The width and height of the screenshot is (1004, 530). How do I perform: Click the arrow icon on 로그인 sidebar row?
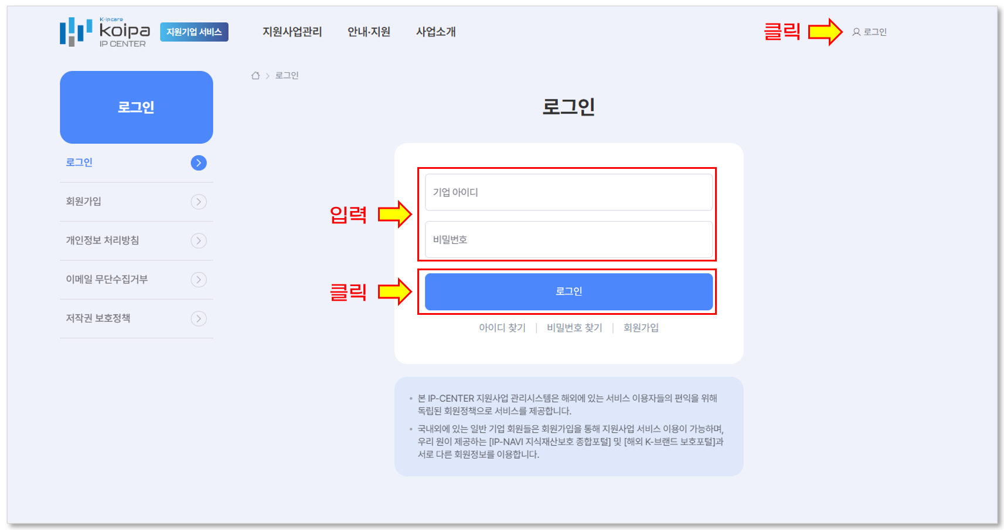coord(199,163)
